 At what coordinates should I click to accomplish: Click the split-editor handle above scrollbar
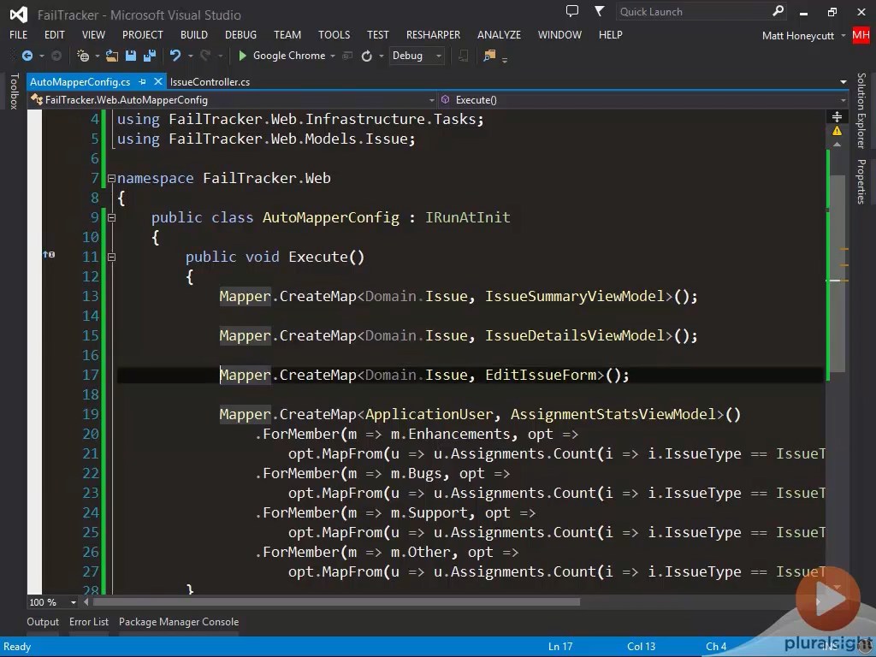[837, 116]
